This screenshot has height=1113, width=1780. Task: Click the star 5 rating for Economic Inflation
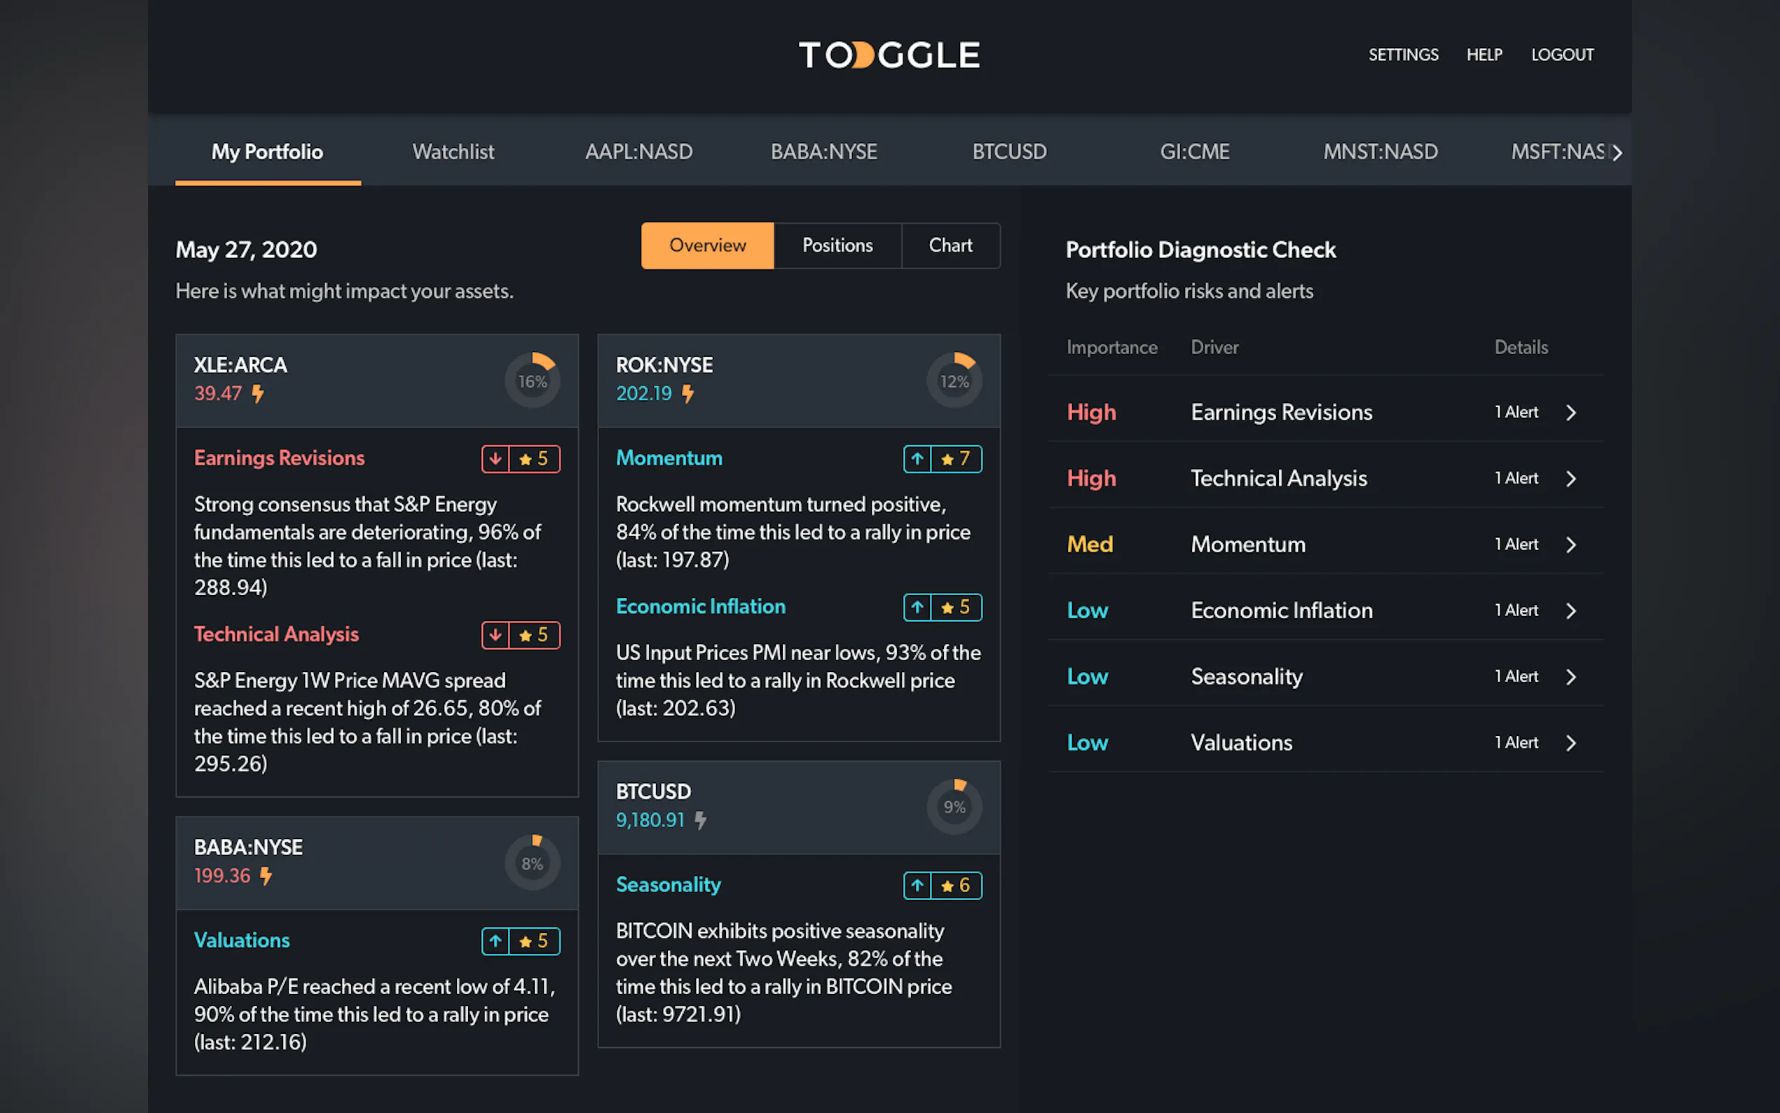957,607
